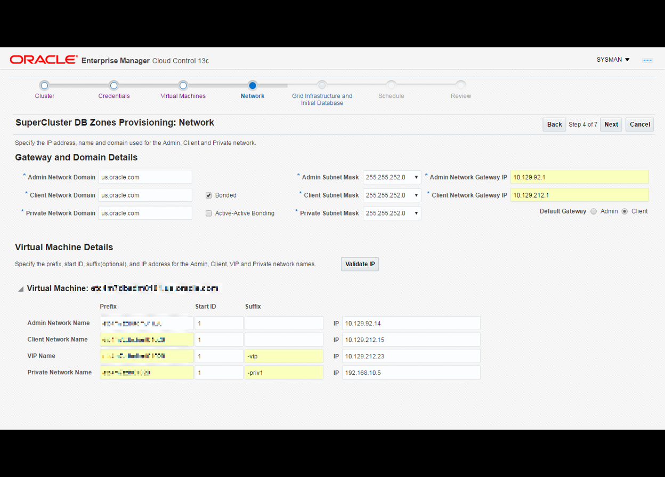Select the Network wizard step
The width and height of the screenshot is (665, 477).
[253, 96]
